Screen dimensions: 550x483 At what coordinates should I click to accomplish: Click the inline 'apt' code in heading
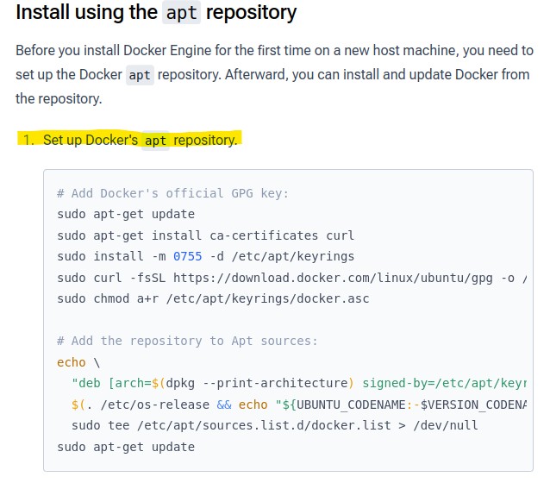point(181,13)
